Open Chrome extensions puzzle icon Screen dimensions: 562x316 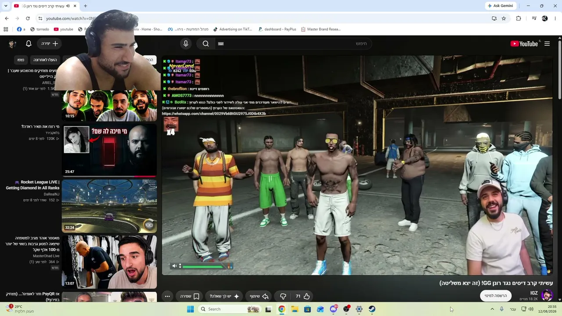(519, 18)
